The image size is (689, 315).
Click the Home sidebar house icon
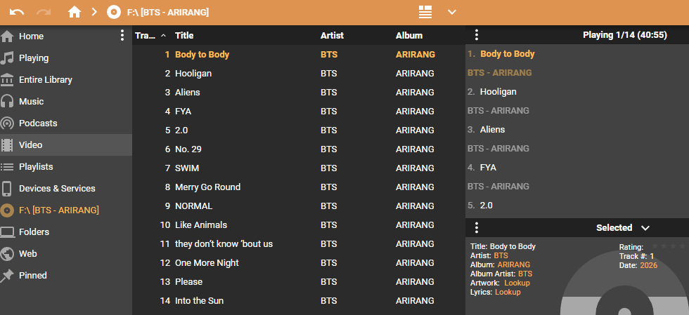click(x=7, y=36)
